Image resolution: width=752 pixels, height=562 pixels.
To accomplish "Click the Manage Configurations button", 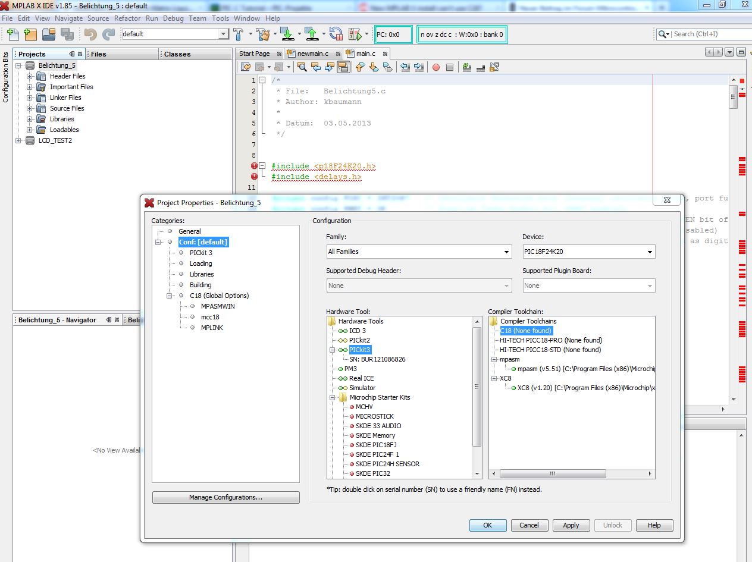I will tap(225, 497).
